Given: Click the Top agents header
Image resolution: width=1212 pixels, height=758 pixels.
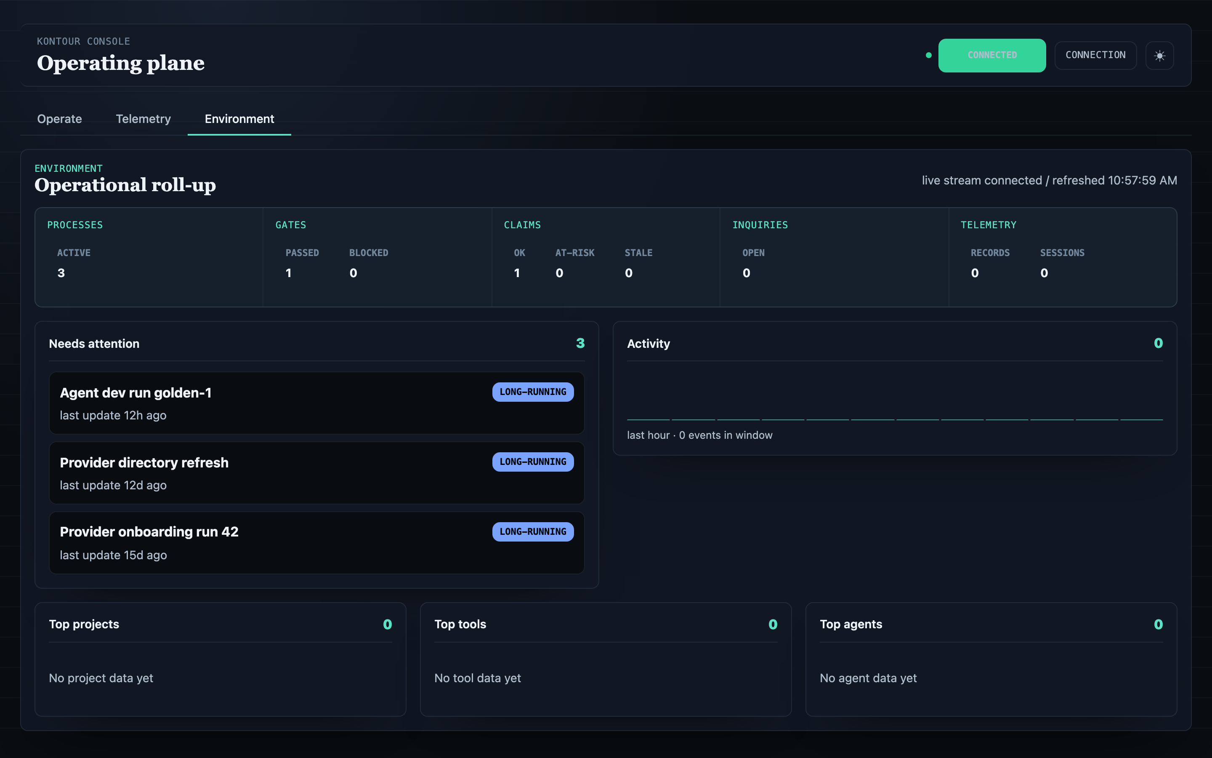Looking at the screenshot, I should click(851, 624).
